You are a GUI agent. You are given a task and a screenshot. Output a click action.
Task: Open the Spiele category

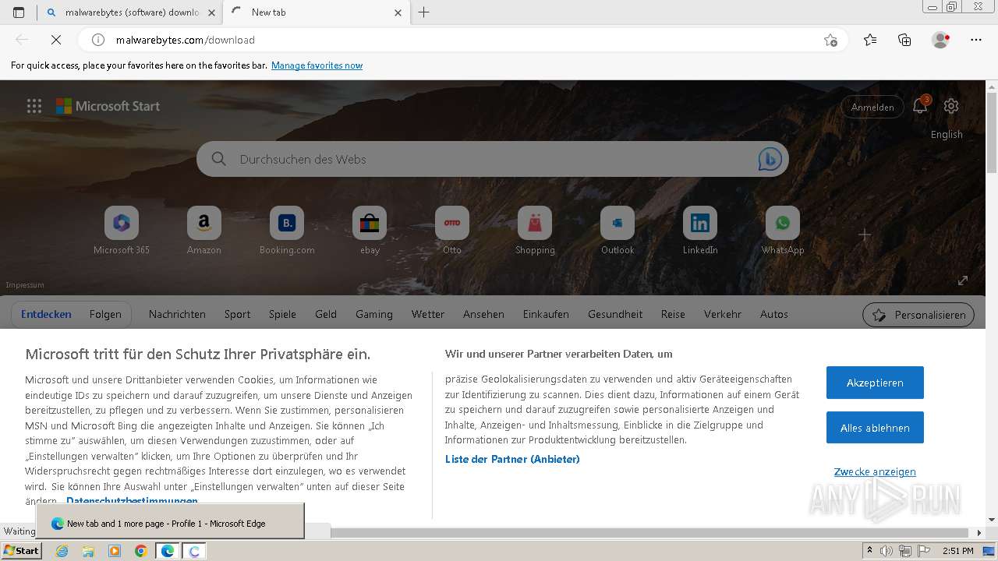(x=282, y=314)
